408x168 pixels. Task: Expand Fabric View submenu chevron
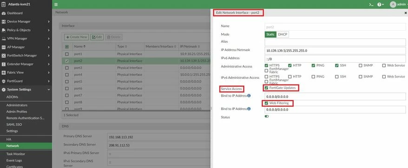click(49, 72)
